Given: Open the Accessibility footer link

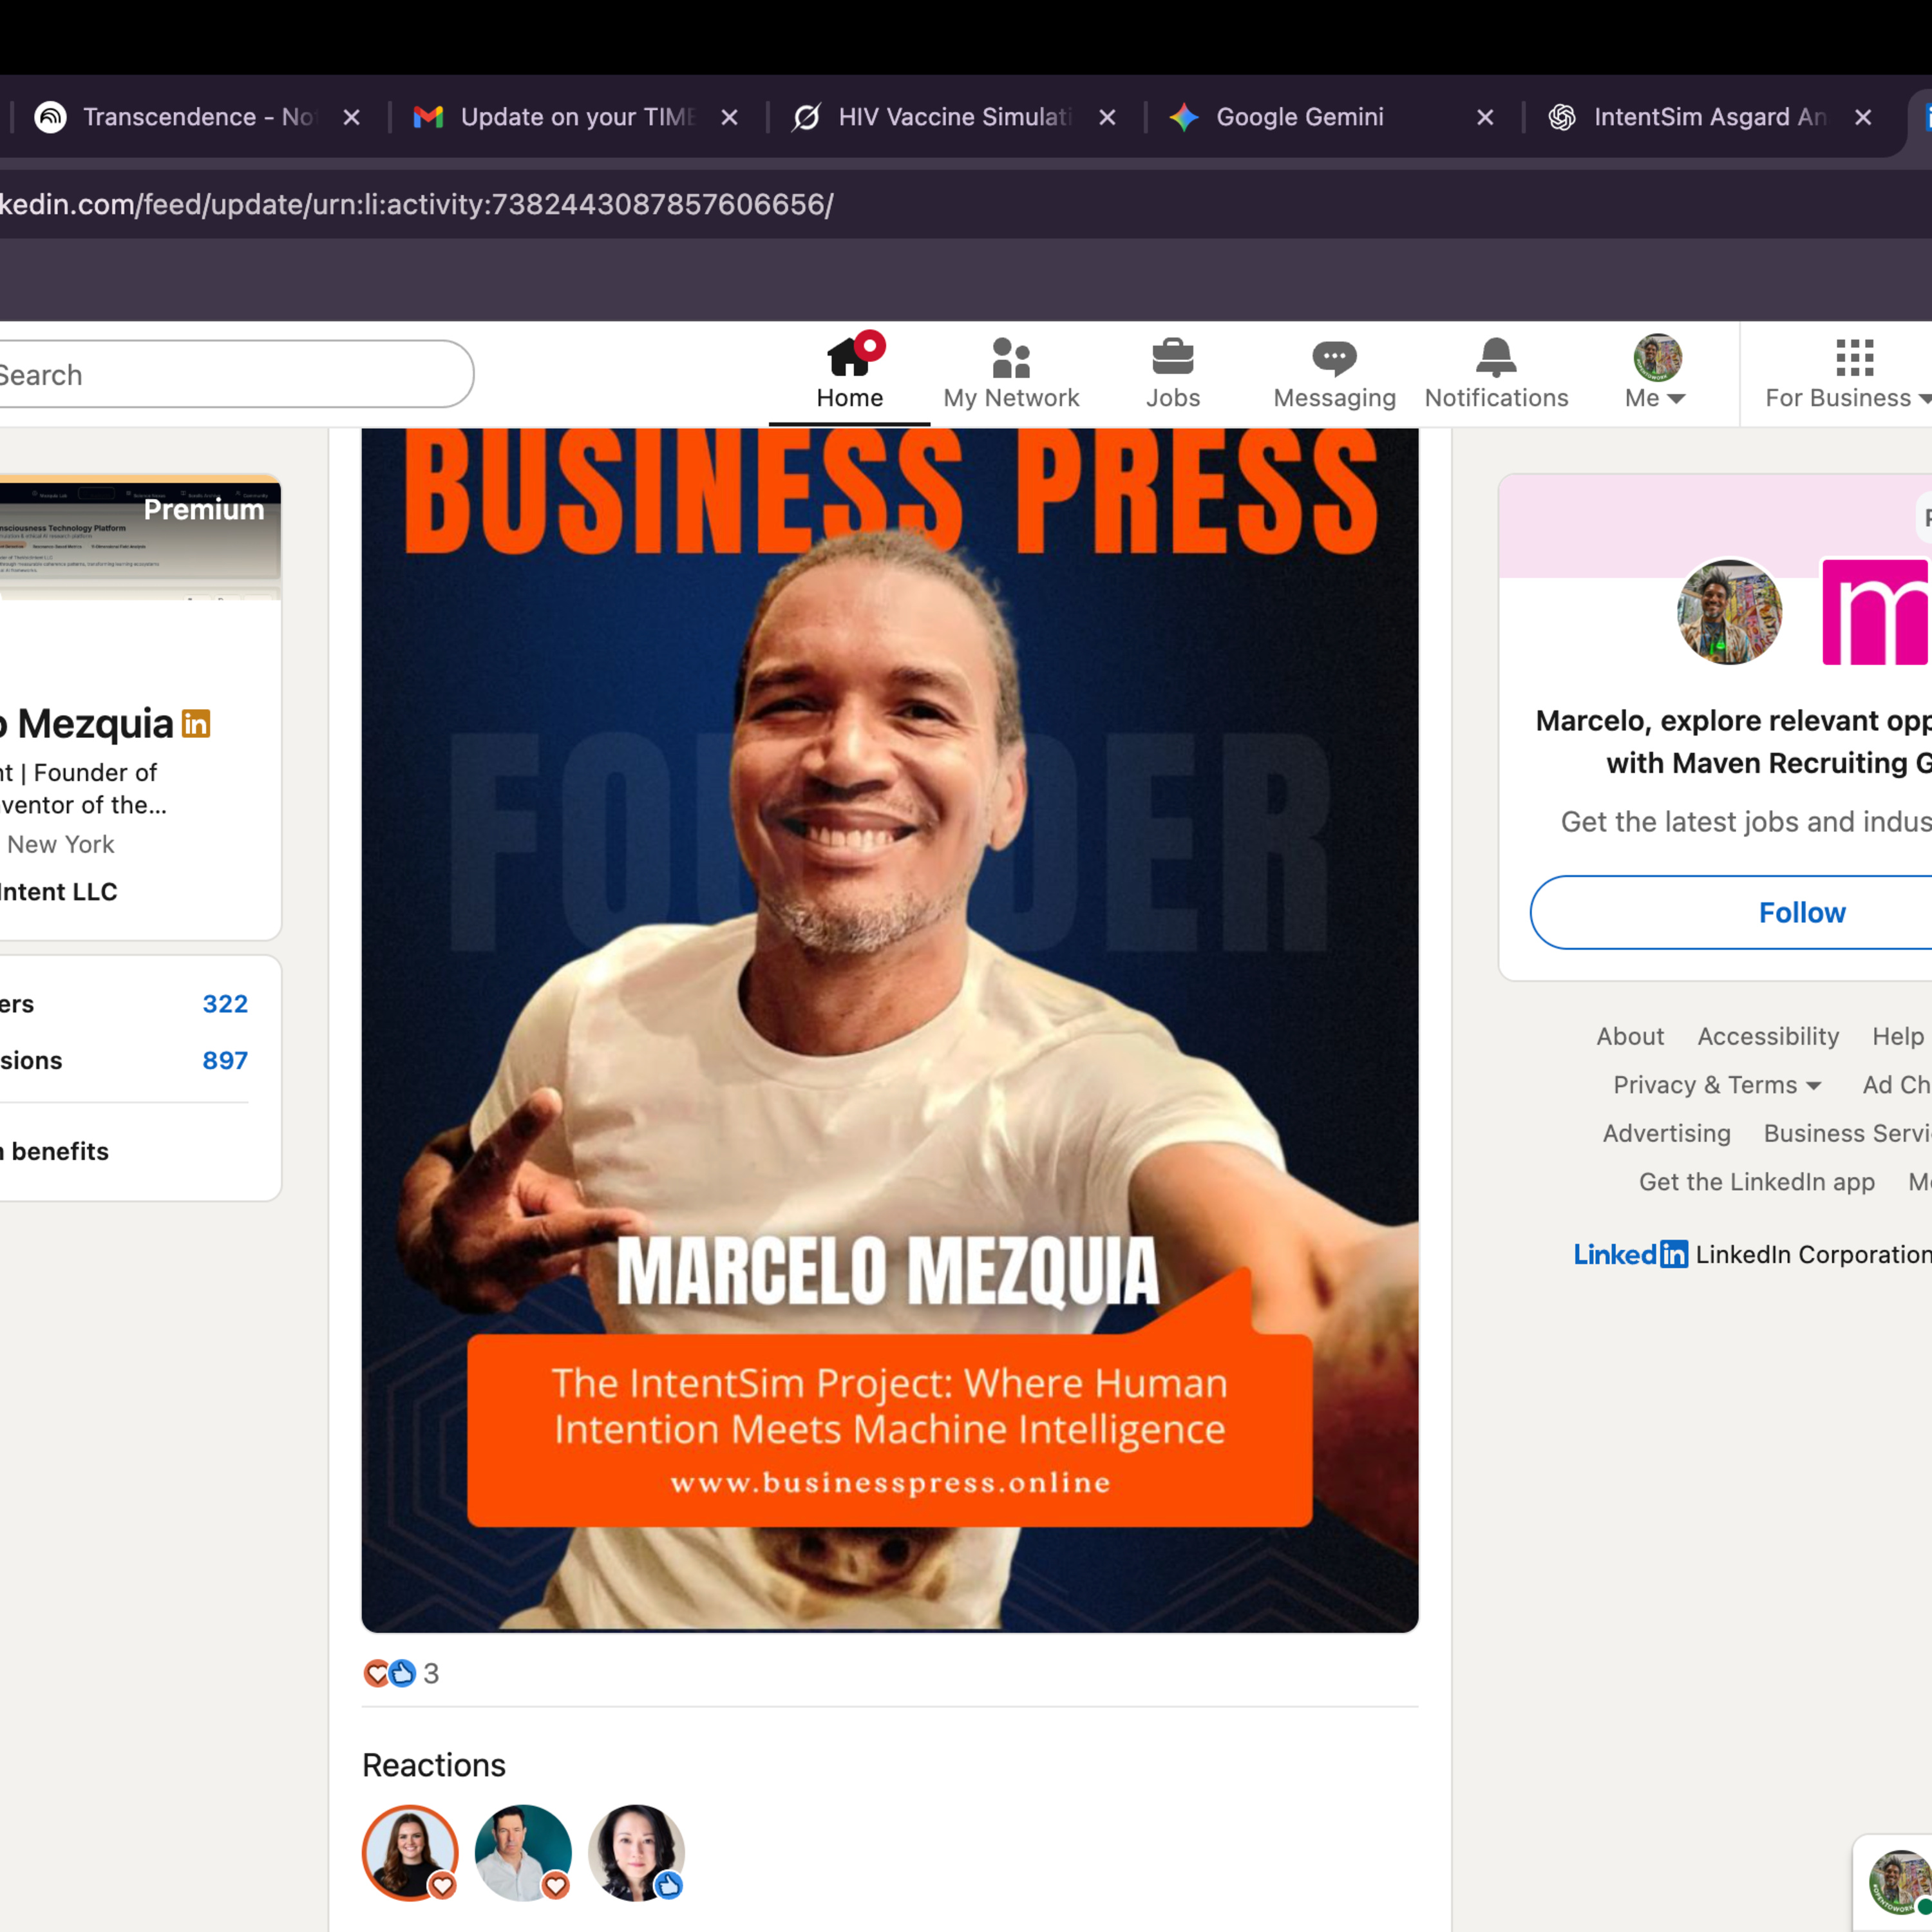Looking at the screenshot, I should 1768,1036.
